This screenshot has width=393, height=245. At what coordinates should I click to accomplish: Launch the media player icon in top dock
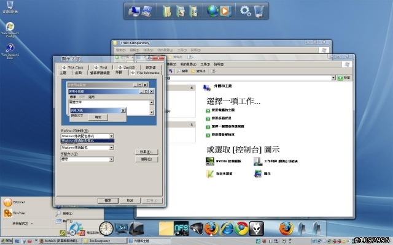click(x=225, y=11)
